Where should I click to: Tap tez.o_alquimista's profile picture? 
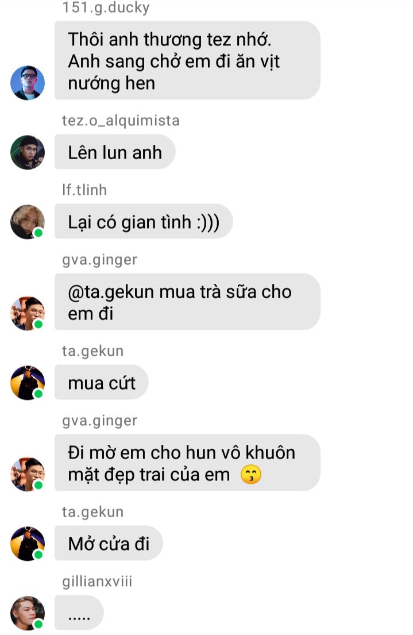28,152
